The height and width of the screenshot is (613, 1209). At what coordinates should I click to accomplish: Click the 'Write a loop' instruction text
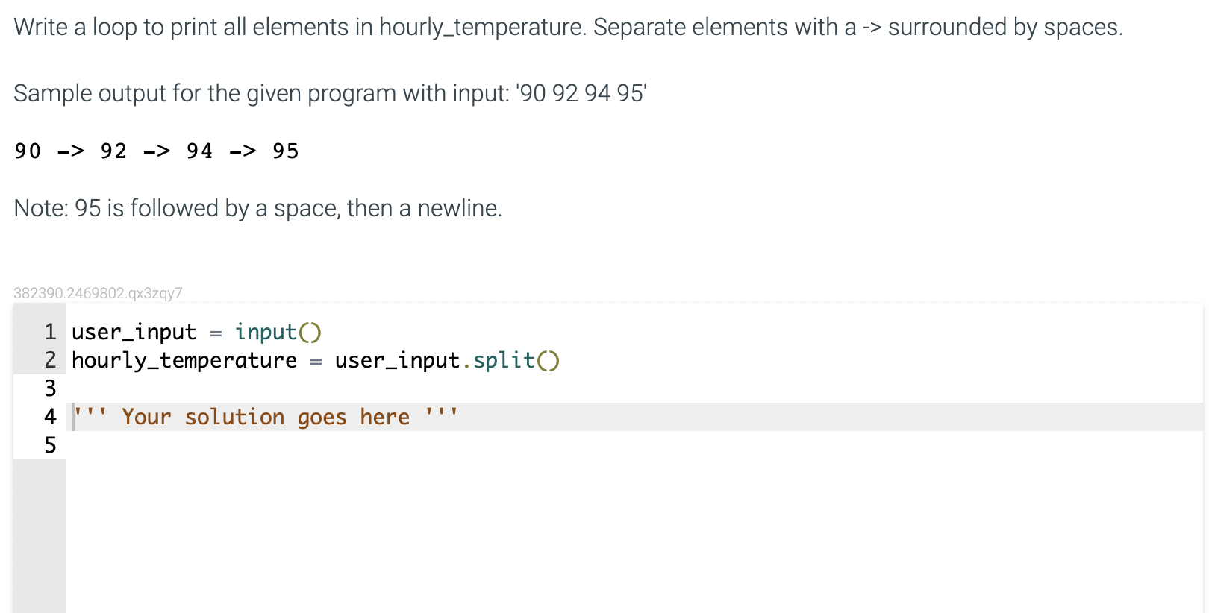[567, 28]
